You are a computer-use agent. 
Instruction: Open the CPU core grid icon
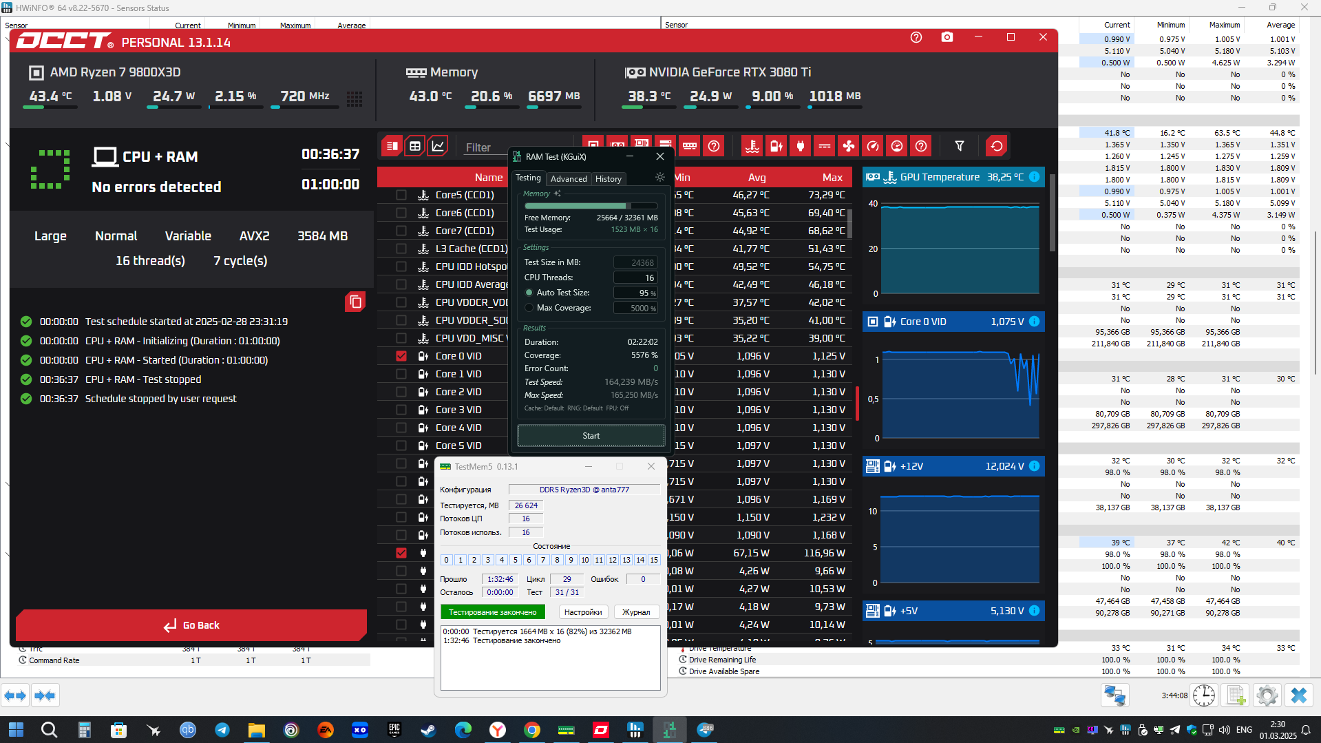click(x=355, y=99)
